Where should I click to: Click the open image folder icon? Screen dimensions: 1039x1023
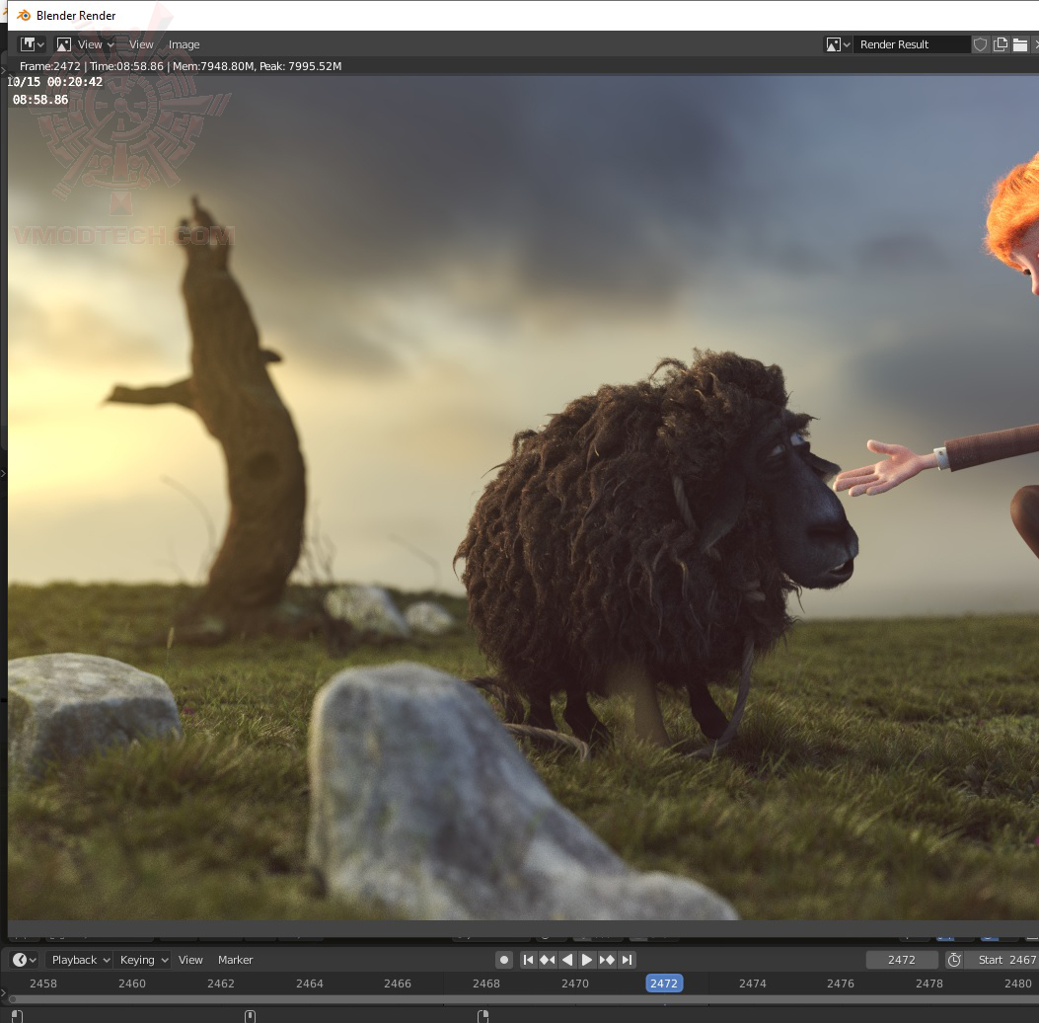pos(1020,44)
